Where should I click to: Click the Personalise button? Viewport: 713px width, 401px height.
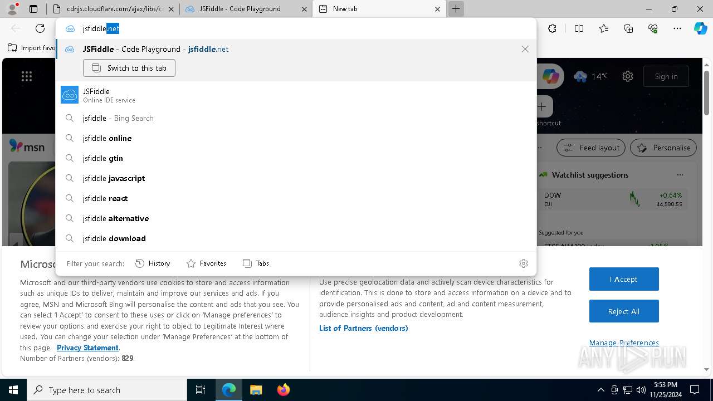coord(663,148)
